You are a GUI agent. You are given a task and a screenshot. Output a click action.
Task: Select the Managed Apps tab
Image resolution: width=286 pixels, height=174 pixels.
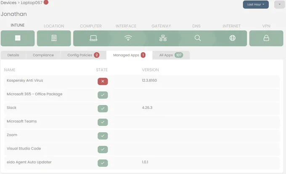click(129, 55)
